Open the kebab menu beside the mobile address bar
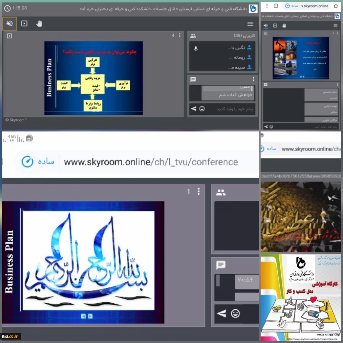The height and width of the screenshot is (343, 343). tap(267, 6)
